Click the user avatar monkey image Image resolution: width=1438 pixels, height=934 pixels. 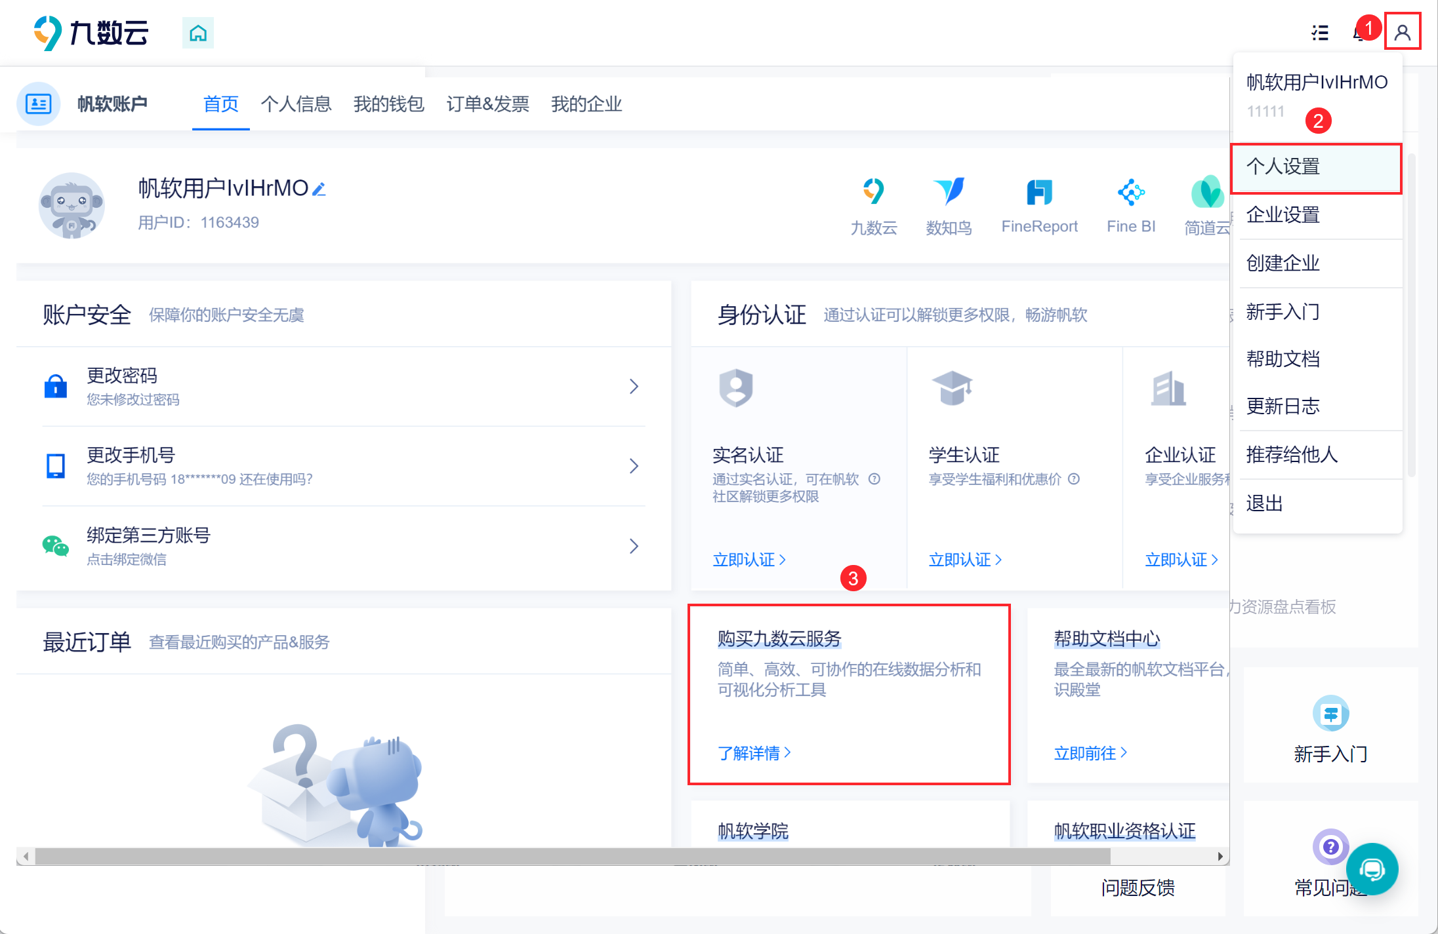pyautogui.click(x=72, y=205)
